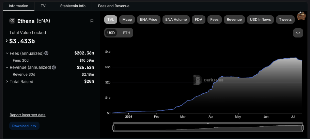This screenshot has height=139, width=310.
Task: Click the Ethena logo icon
Action: 12,21
